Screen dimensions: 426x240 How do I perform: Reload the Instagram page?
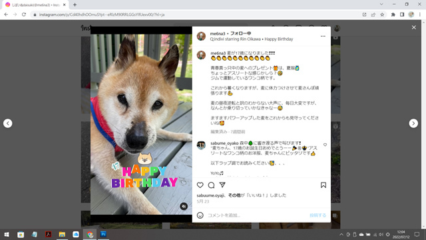click(24, 15)
